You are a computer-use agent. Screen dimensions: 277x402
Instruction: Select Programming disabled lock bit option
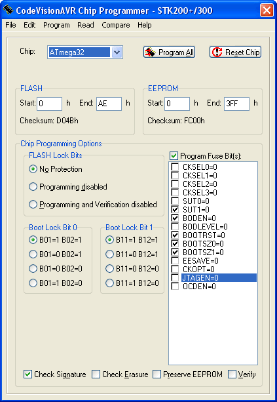(33, 187)
